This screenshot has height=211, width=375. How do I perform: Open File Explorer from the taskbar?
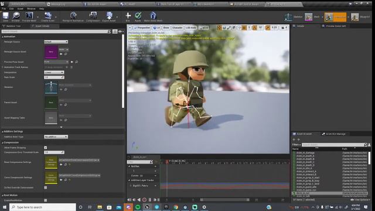pyautogui.click(x=100, y=207)
